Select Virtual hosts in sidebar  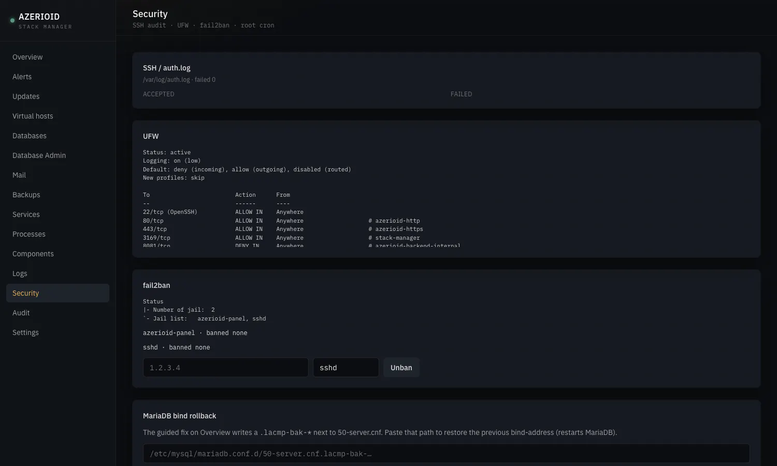point(57,116)
